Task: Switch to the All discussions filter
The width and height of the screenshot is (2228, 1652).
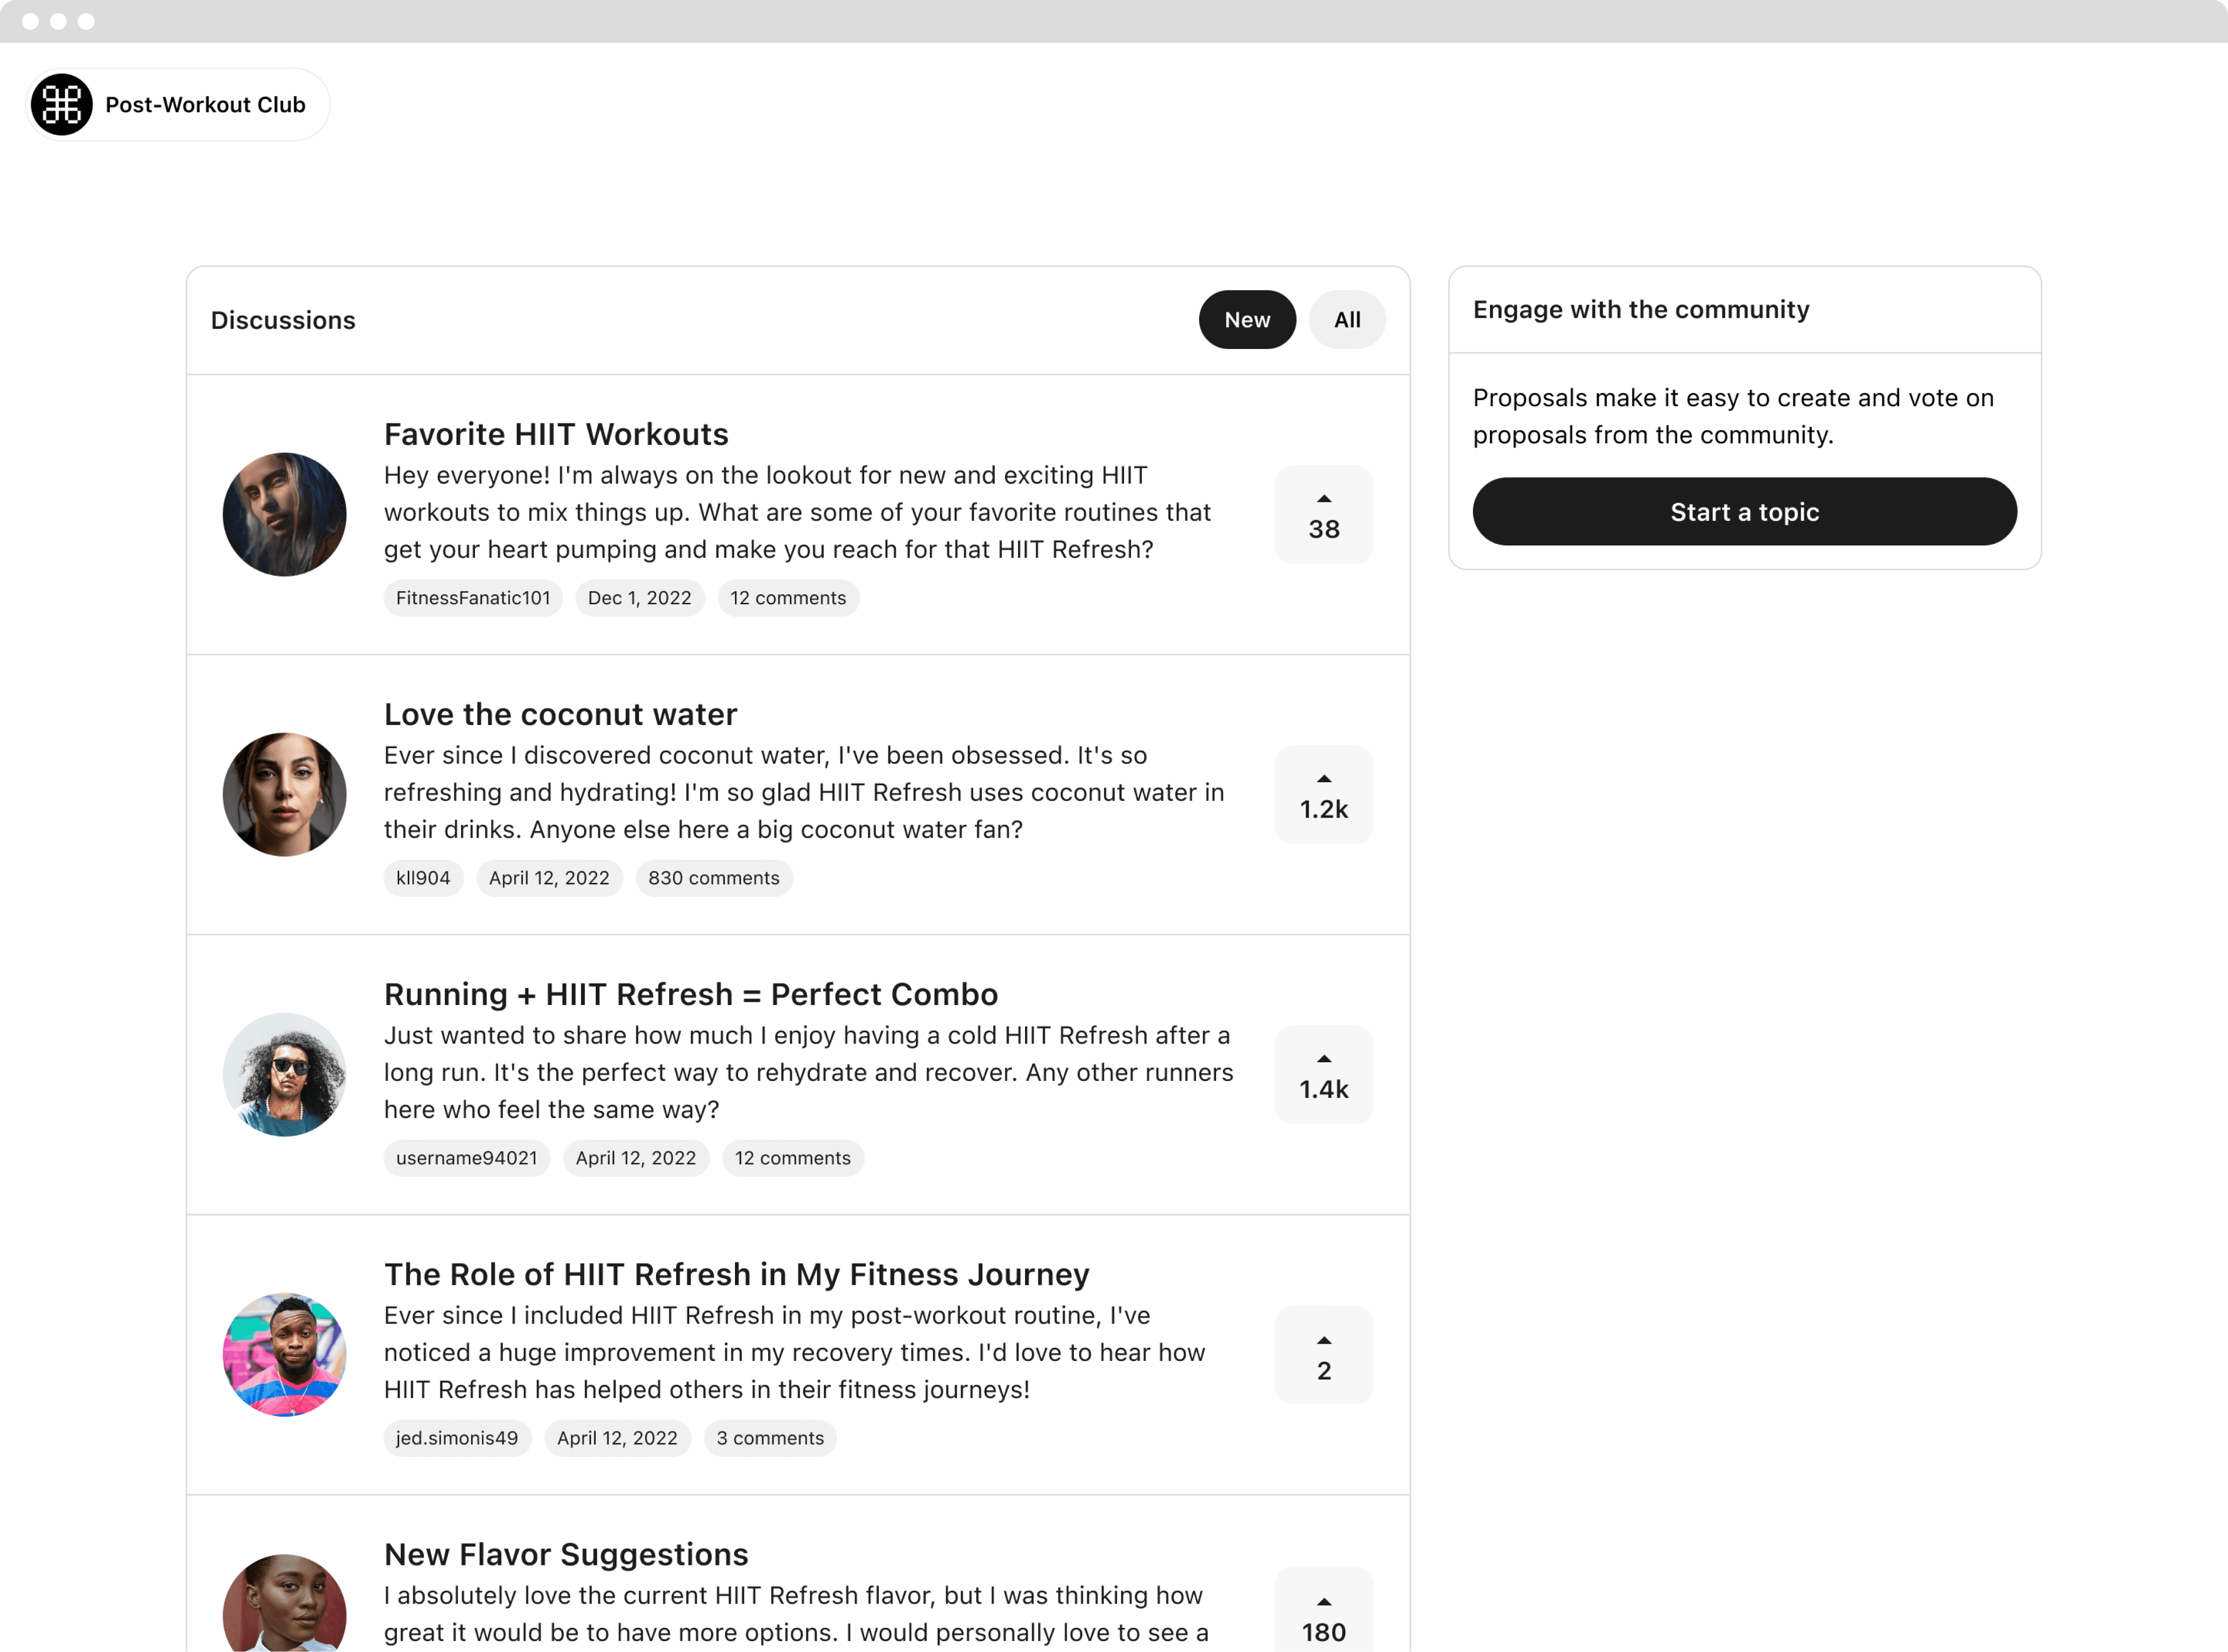Action: coord(1347,320)
